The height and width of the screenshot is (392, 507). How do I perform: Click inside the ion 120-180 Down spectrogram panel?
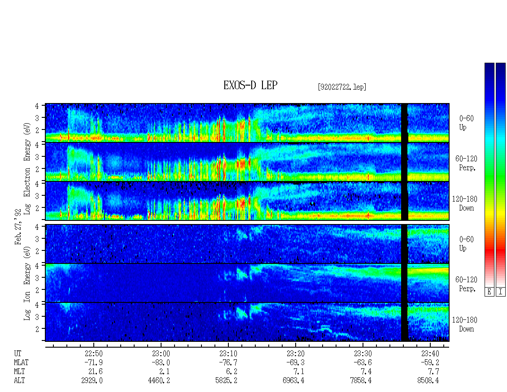[247, 322]
